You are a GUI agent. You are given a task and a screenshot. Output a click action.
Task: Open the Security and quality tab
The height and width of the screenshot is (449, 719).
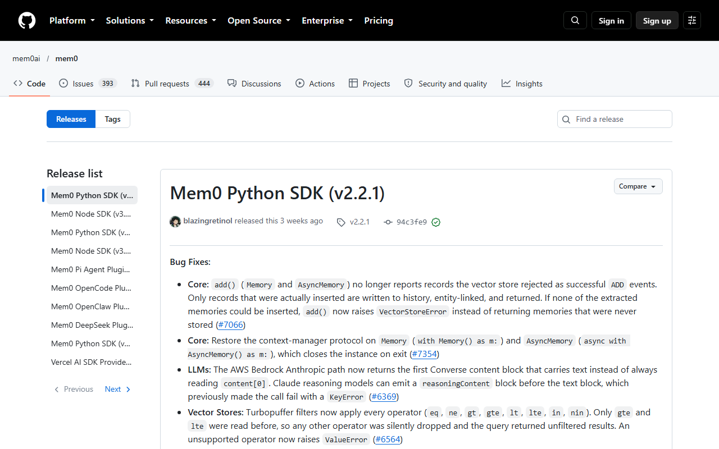click(445, 84)
